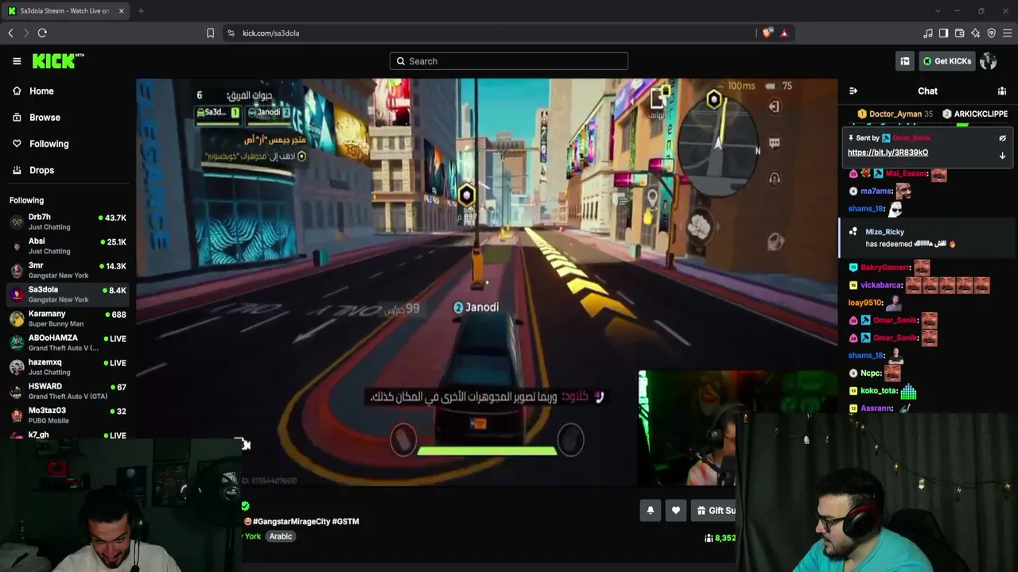
Task: Toggle the browser sidebar panel
Action: click(944, 33)
